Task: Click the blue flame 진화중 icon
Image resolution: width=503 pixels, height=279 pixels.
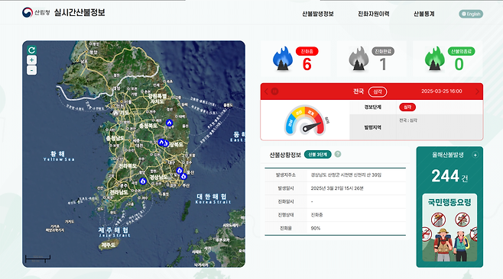Action: (283, 58)
